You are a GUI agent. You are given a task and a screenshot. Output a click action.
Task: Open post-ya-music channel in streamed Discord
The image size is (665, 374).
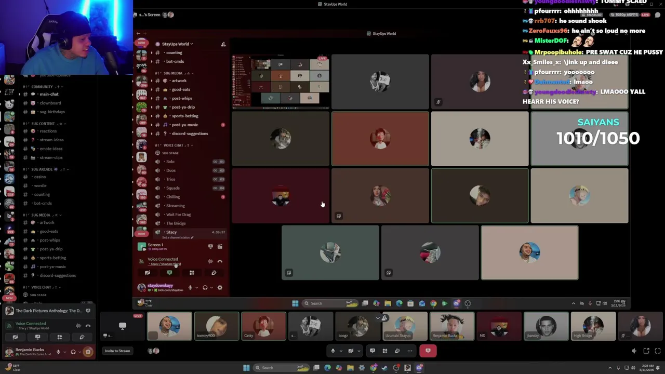(x=185, y=125)
